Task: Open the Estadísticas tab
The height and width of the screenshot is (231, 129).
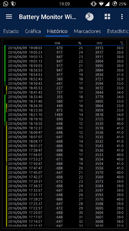Action: [118, 31]
